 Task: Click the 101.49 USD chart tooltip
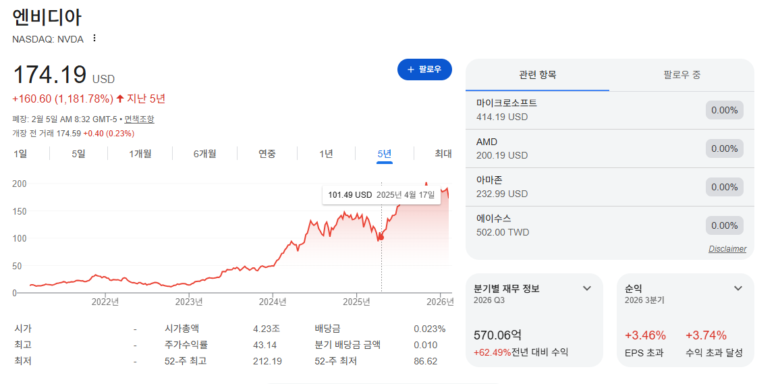[x=381, y=194]
